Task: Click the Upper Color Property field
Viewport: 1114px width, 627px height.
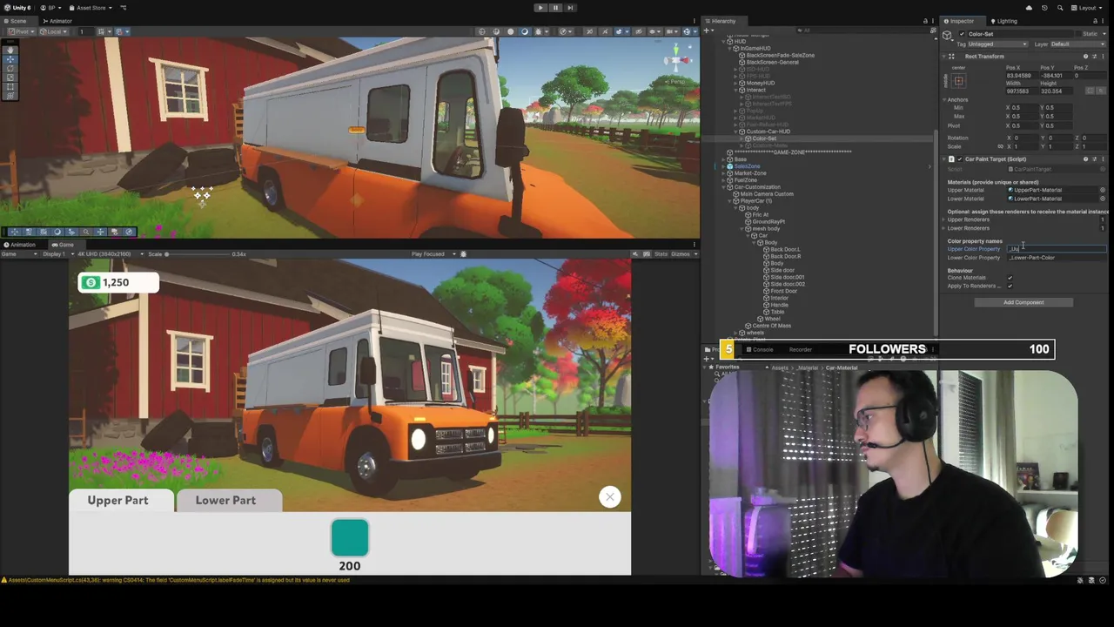Action: [x=1057, y=249]
